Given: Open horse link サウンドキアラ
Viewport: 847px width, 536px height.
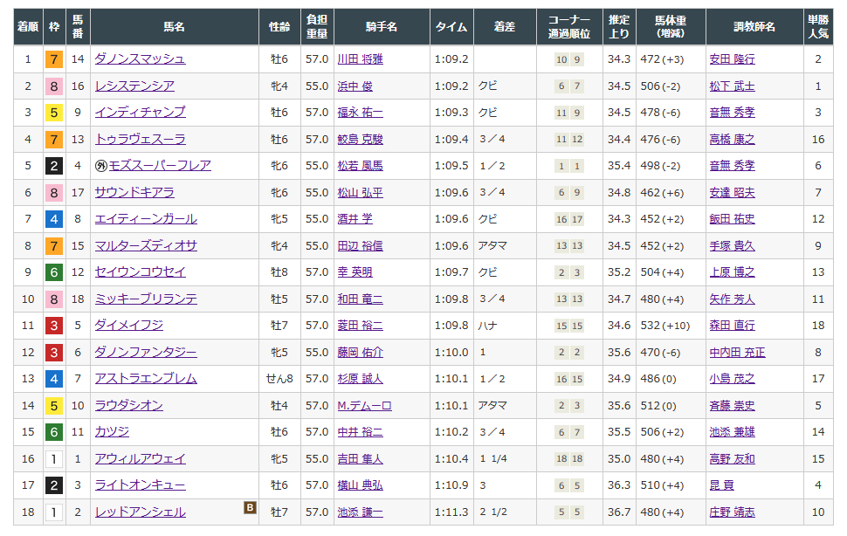Looking at the screenshot, I should [x=134, y=193].
